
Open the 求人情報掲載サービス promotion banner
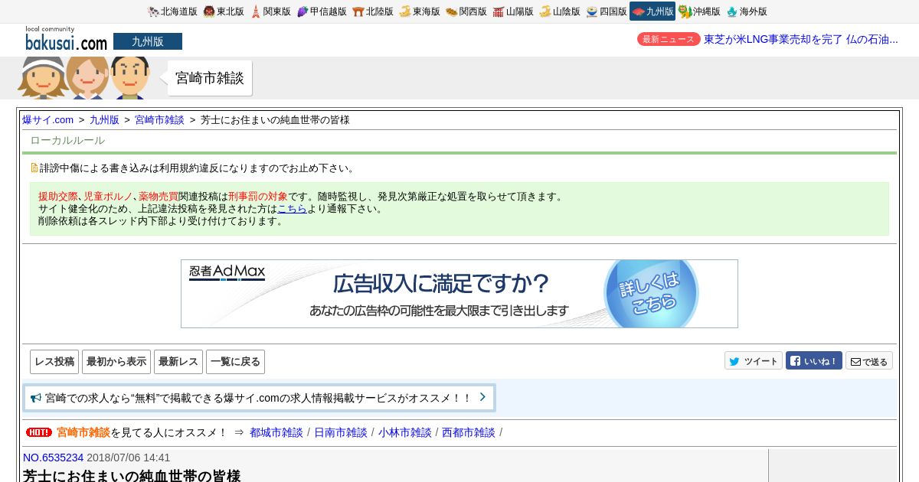pos(260,398)
